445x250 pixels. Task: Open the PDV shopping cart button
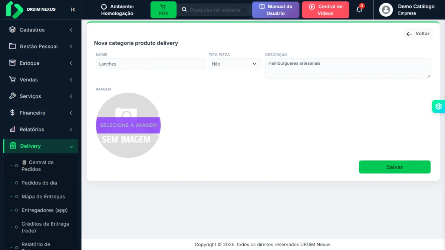point(164,10)
